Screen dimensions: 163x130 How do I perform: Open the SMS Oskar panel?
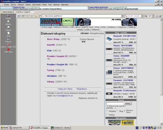coord(8,50)
